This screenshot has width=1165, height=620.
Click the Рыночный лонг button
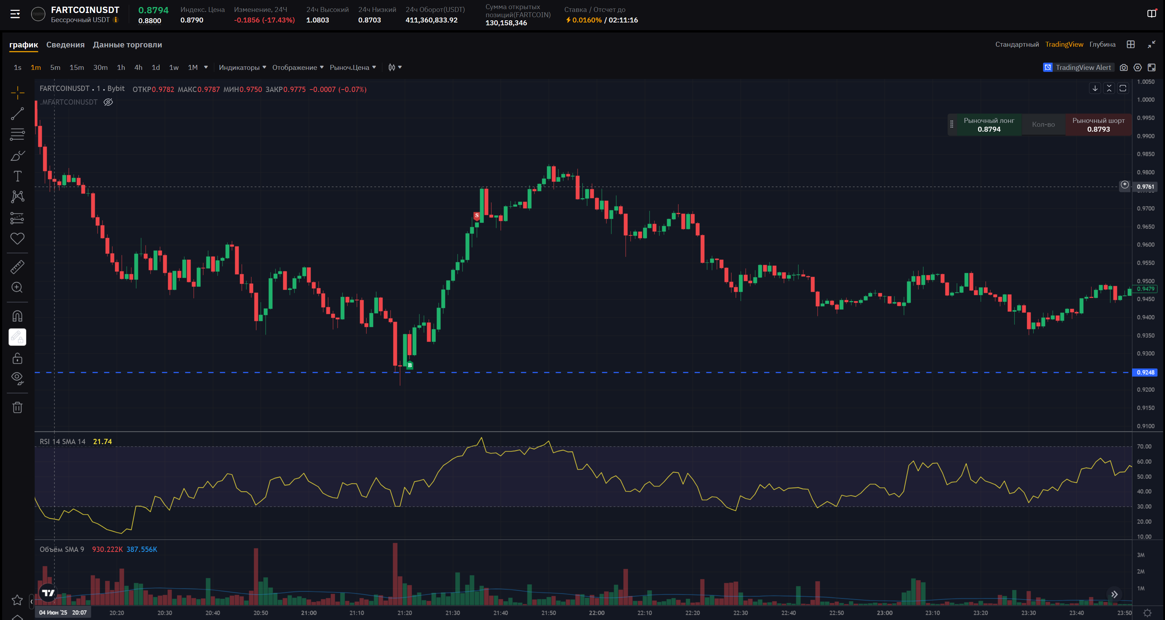[x=988, y=124]
